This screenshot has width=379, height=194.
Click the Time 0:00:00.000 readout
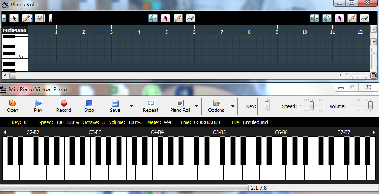tap(207, 122)
